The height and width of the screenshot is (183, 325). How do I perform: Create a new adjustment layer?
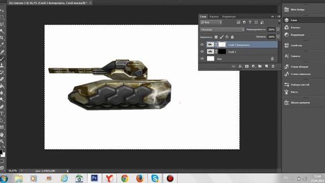pos(253,67)
